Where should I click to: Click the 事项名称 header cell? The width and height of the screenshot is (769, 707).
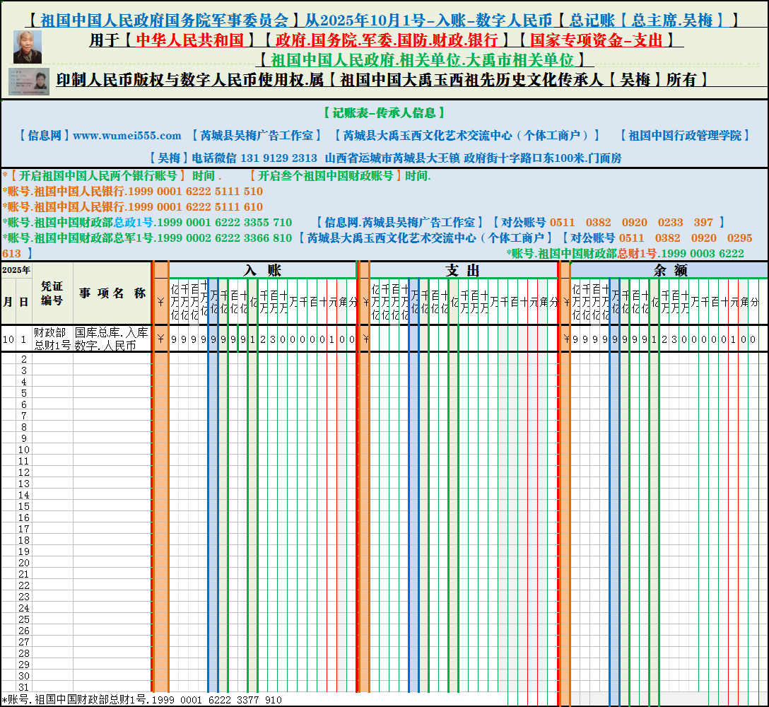point(112,293)
